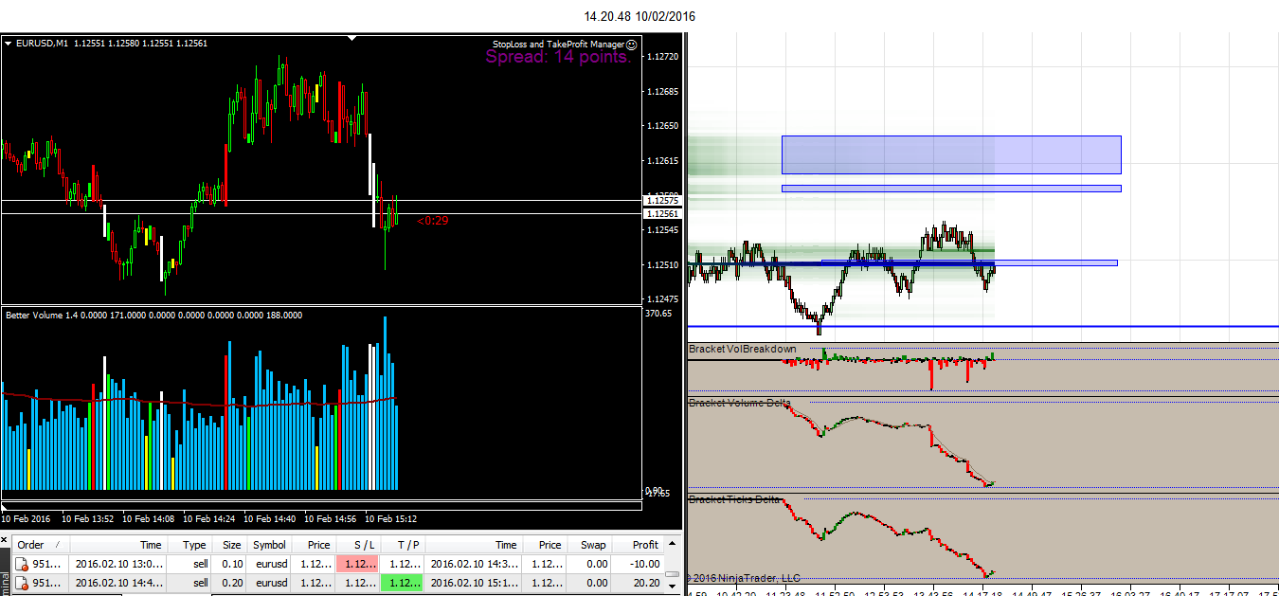Sort by the Profit column header
1279x596 pixels.
pyautogui.click(x=637, y=545)
